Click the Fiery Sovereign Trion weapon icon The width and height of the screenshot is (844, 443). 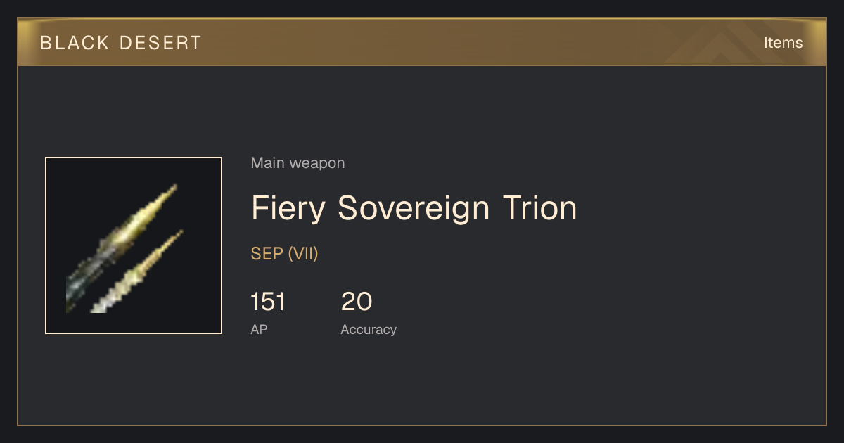[x=134, y=245]
